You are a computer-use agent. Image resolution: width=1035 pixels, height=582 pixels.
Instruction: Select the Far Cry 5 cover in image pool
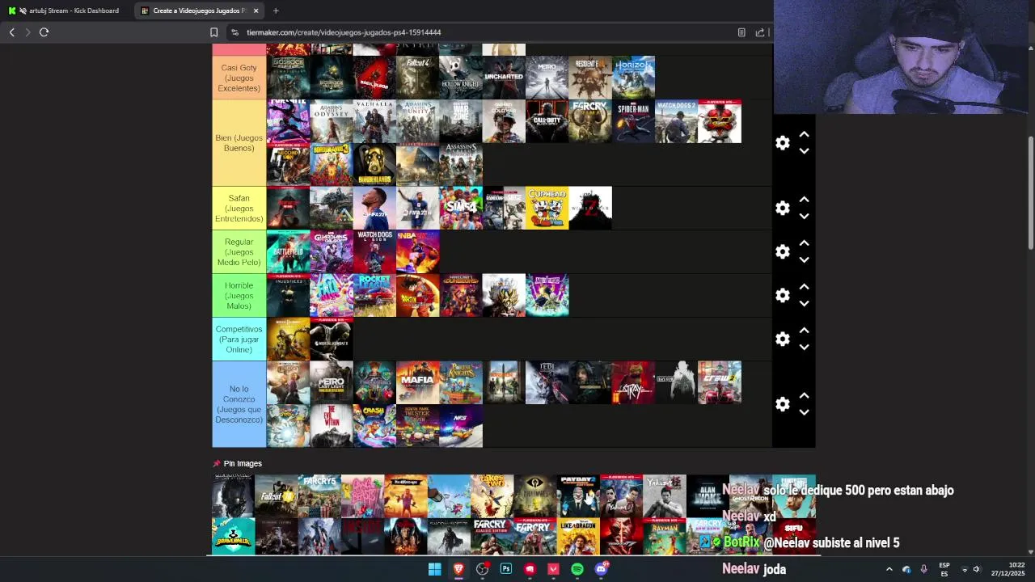(x=319, y=496)
